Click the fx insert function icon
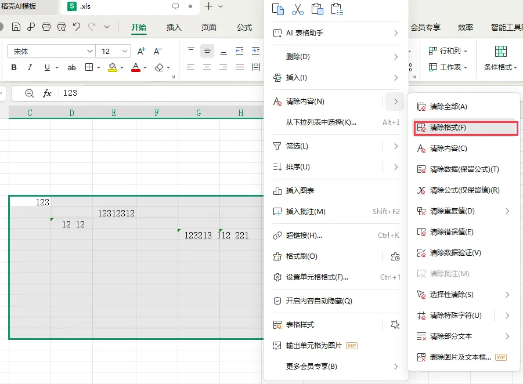The width and height of the screenshot is (523, 384). click(x=47, y=93)
